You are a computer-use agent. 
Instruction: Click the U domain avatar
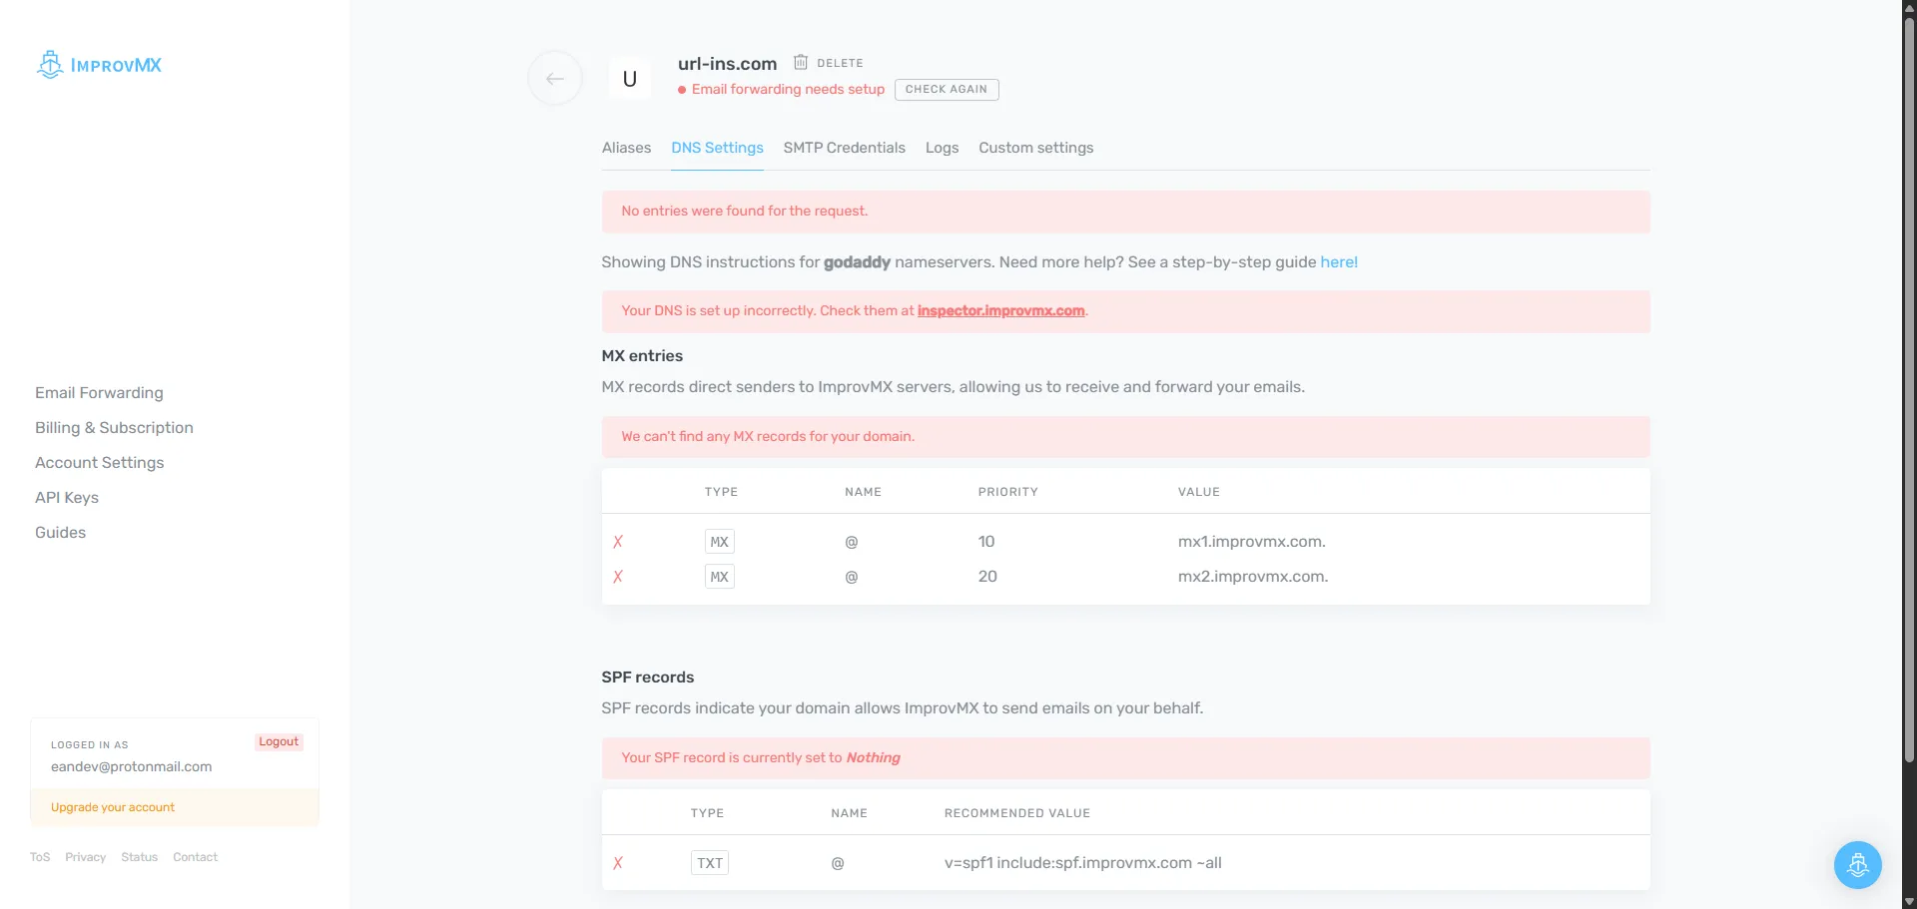pyautogui.click(x=630, y=79)
